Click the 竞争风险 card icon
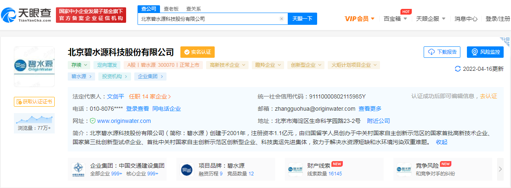This screenshot has width=511, height=188. [404, 169]
